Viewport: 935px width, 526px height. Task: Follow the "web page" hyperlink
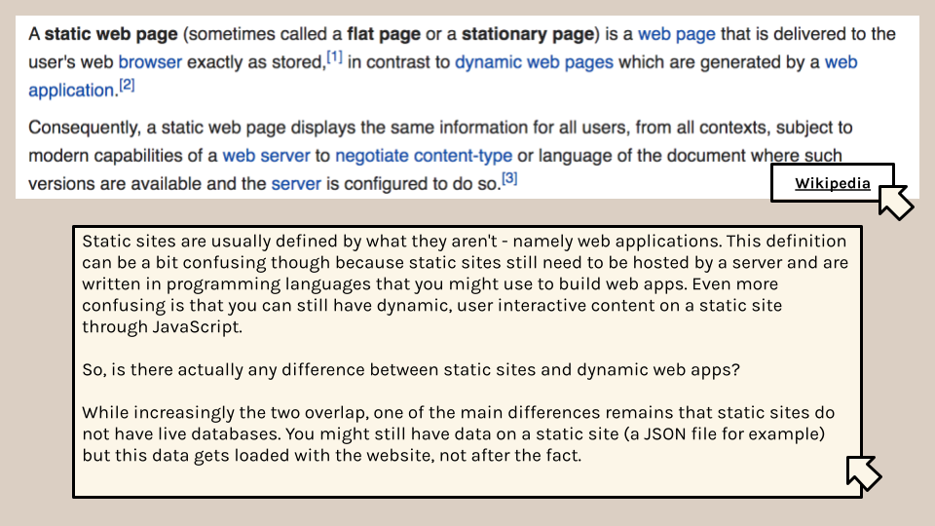click(x=676, y=34)
